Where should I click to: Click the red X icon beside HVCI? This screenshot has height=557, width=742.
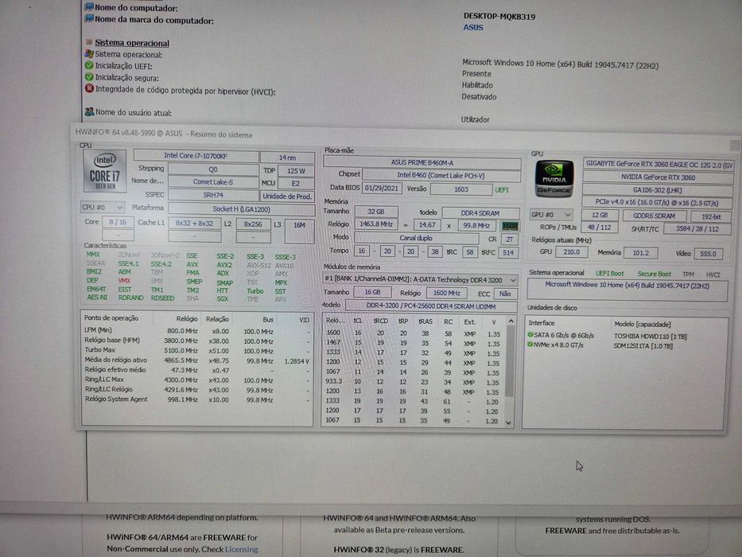tap(89, 88)
